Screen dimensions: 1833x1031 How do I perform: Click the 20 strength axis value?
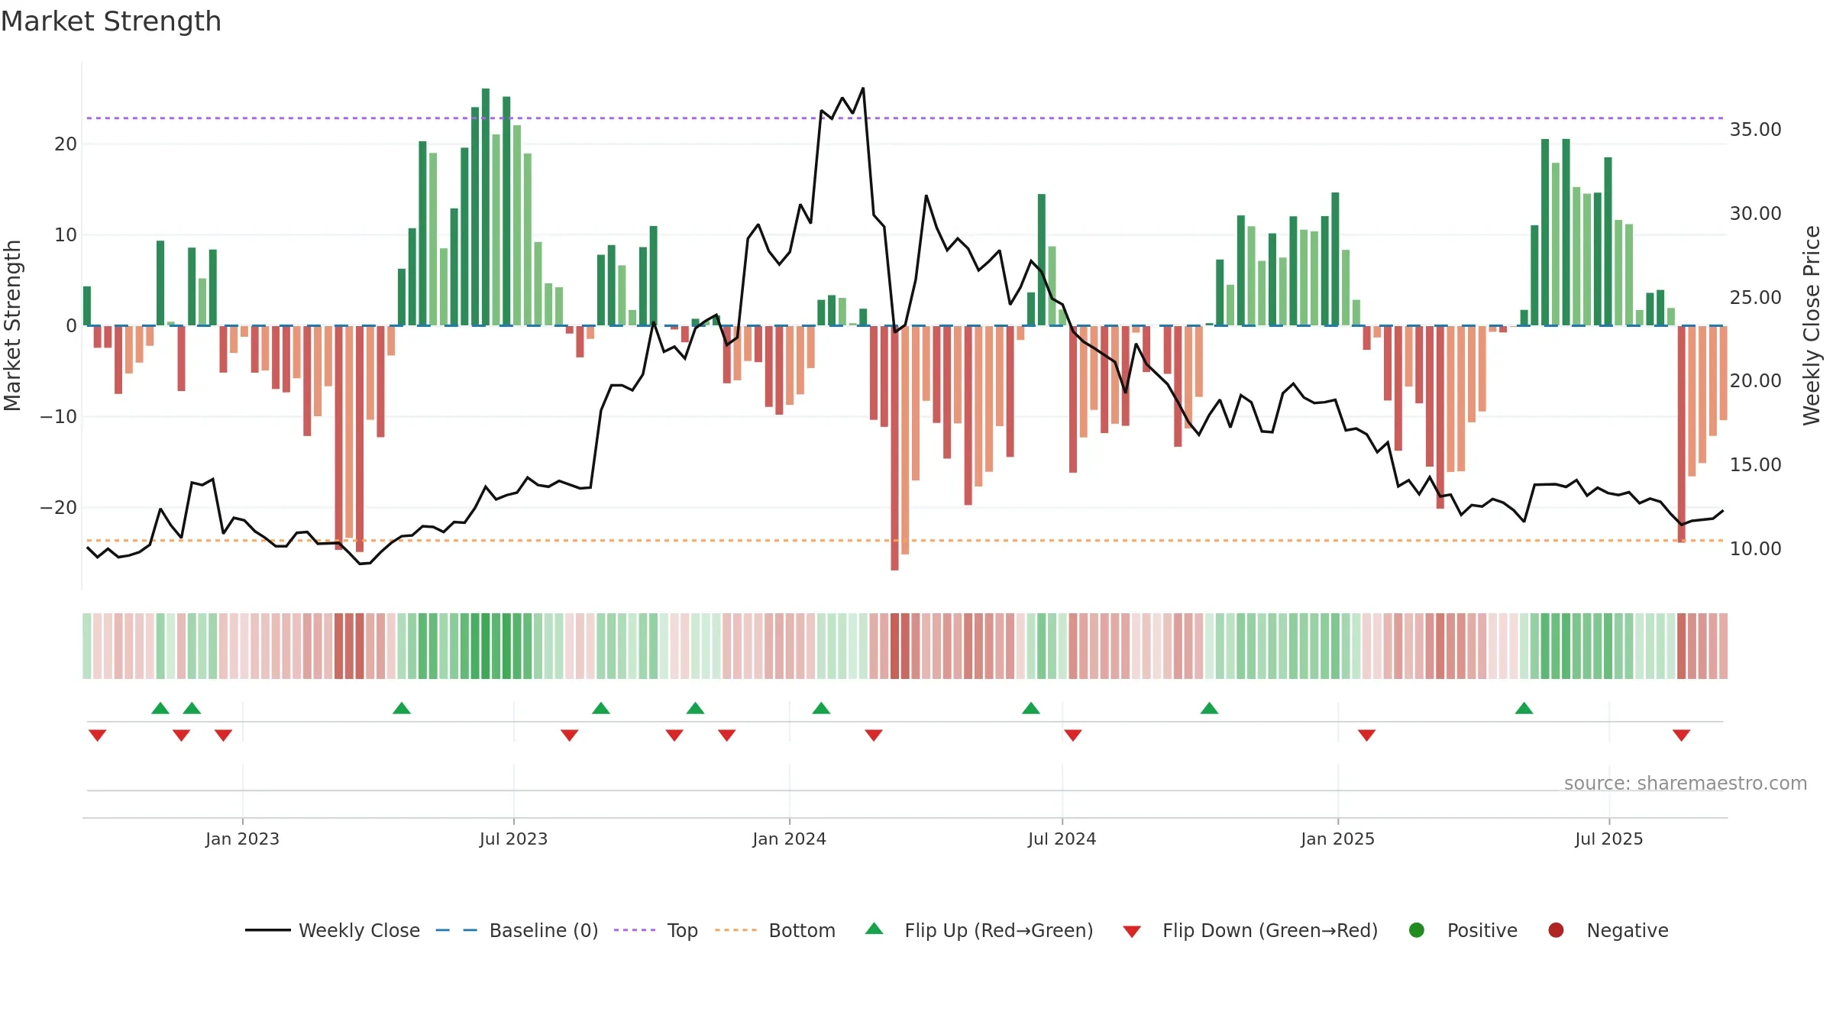tap(66, 144)
